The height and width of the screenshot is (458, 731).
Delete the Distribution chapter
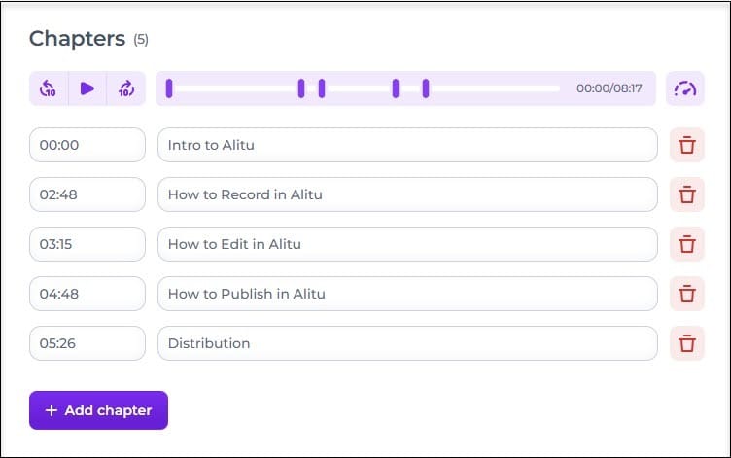point(686,343)
